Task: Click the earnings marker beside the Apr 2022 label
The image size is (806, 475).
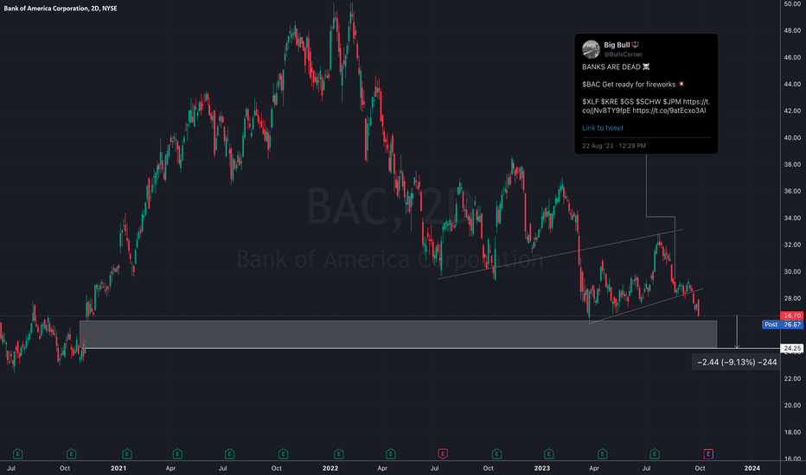Action: pyautogui.click(x=391, y=454)
